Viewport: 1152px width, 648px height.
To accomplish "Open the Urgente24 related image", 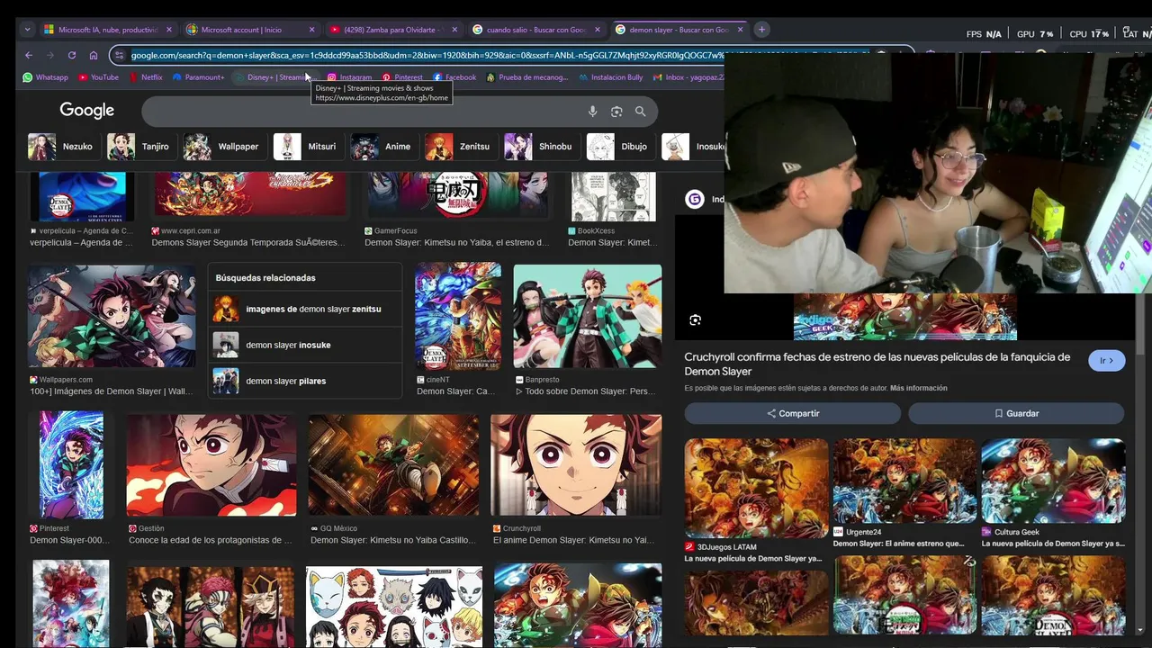I will pyautogui.click(x=904, y=481).
